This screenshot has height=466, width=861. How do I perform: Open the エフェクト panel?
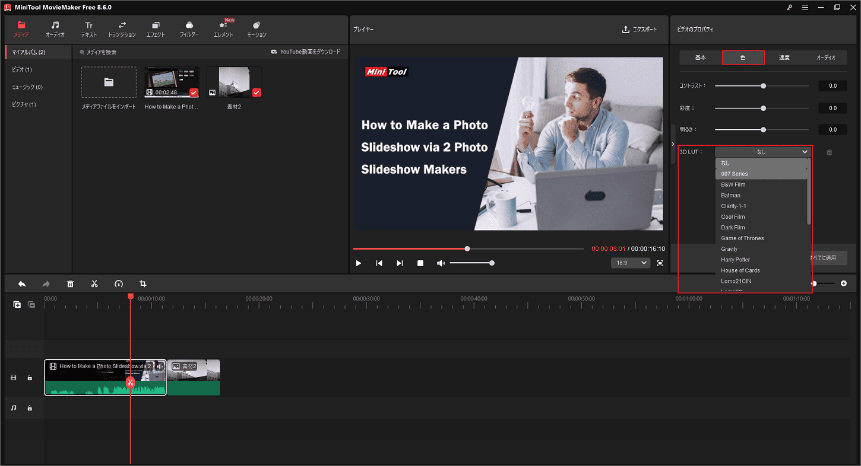tap(156, 28)
